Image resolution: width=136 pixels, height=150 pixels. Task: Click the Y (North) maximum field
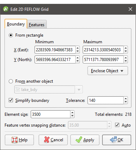point(103,60)
